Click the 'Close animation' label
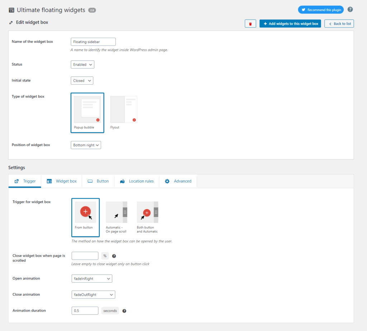The height and width of the screenshot is (331, 367). [x=26, y=294]
